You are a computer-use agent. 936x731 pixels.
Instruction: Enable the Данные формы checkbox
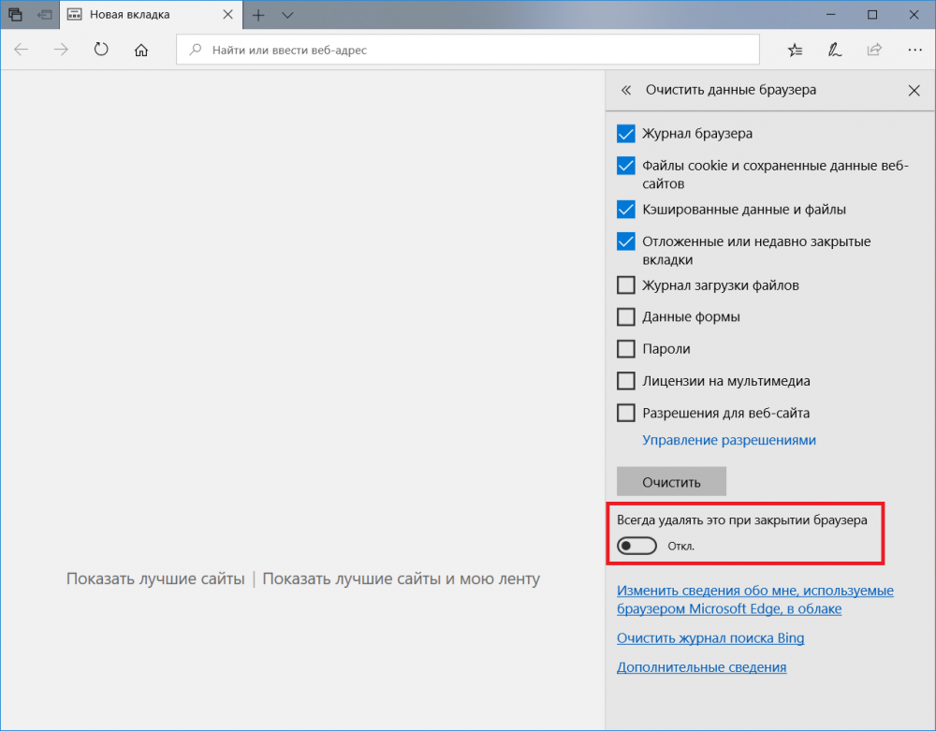625,317
